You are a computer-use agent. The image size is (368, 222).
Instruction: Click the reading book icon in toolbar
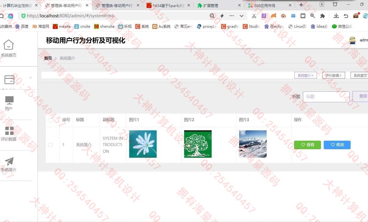303,16
